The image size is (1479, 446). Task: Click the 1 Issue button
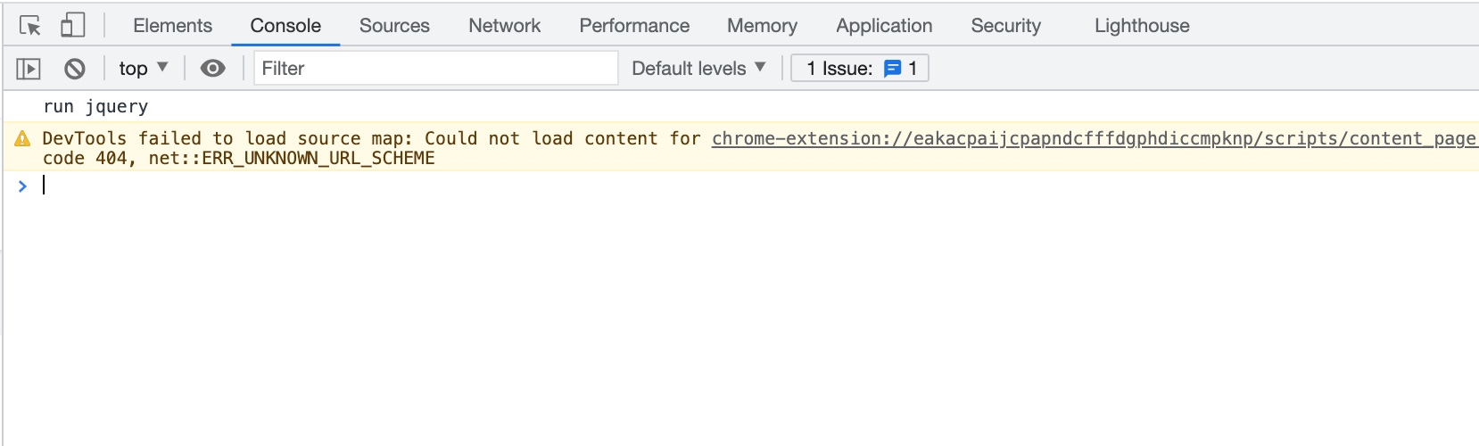point(860,68)
